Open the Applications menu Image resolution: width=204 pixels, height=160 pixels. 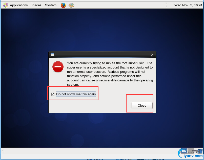coord(19,5)
